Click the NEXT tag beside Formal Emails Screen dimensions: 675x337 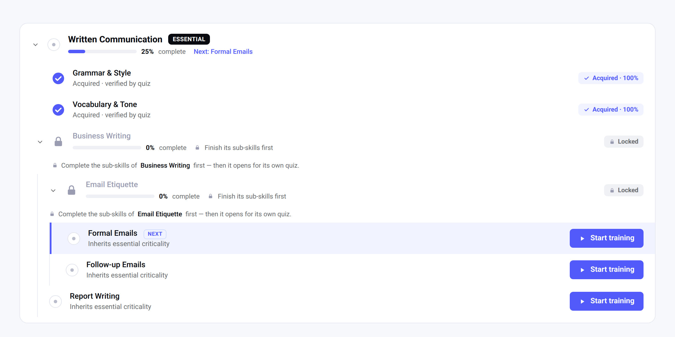(x=155, y=234)
